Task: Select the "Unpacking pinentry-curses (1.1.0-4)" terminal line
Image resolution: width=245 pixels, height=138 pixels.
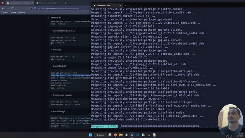Action: click(123, 16)
